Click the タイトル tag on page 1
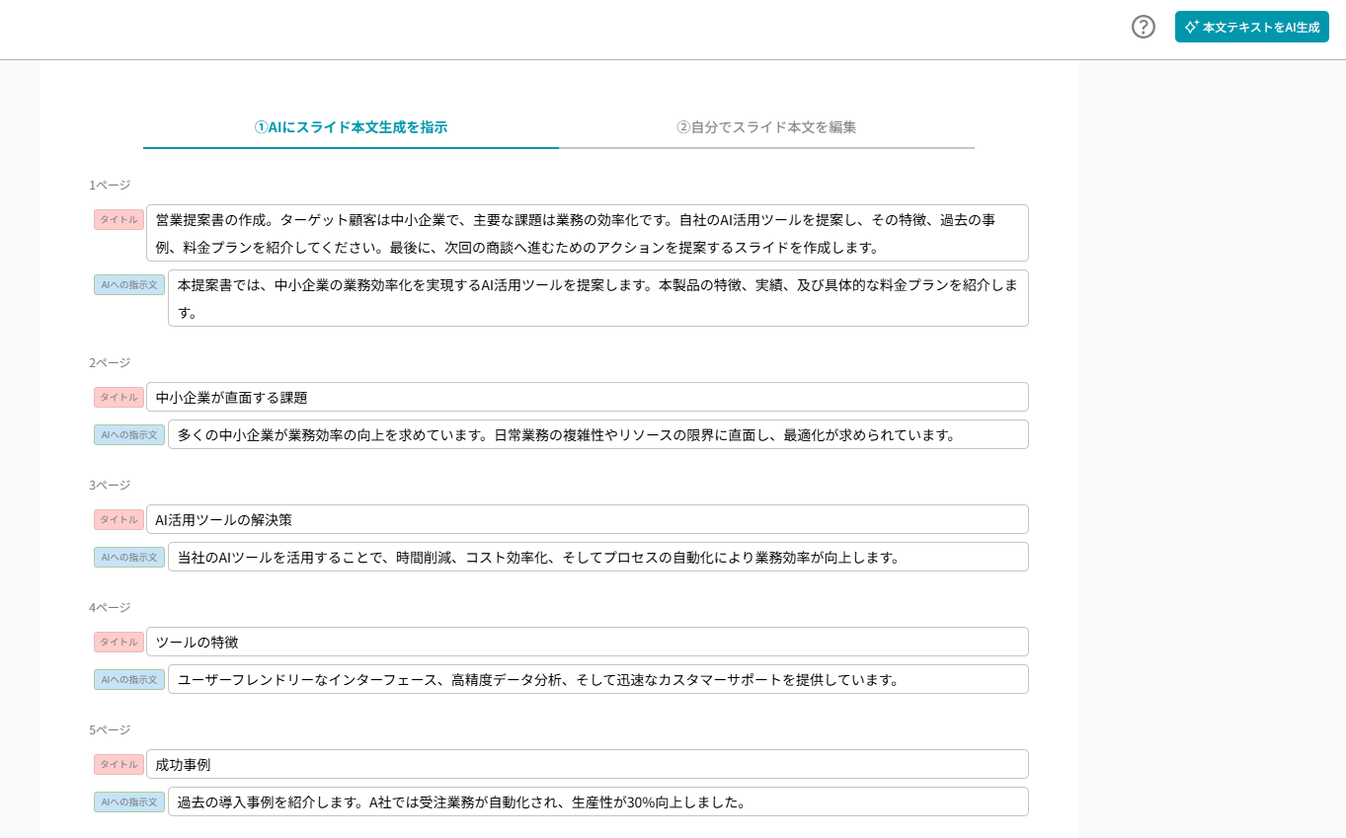Viewport: 1346px width, 838px height. coord(119,219)
